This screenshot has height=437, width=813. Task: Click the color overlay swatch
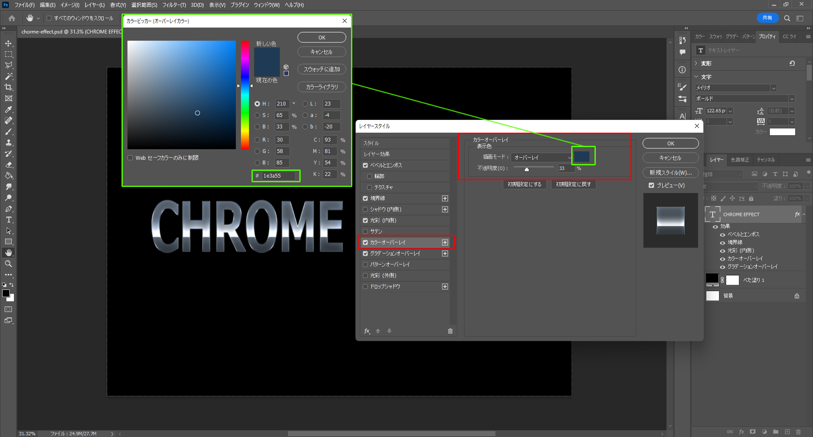coord(582,156)
